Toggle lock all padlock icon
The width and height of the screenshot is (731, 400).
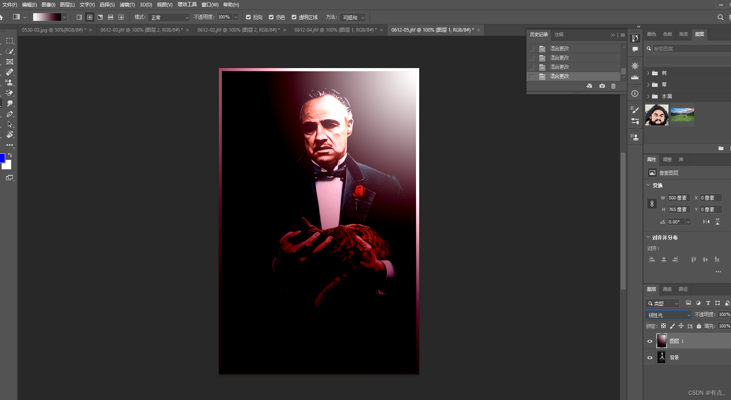[699, 326]
